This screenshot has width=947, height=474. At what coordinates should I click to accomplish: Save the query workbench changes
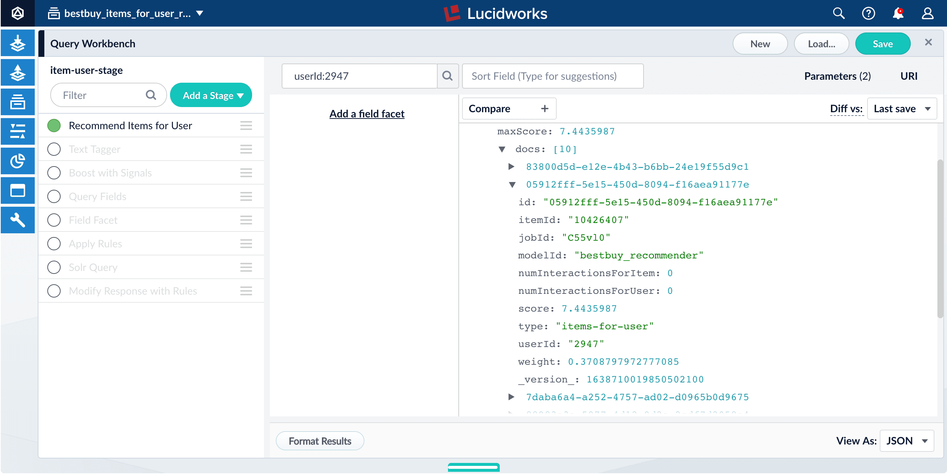point(882,43)
